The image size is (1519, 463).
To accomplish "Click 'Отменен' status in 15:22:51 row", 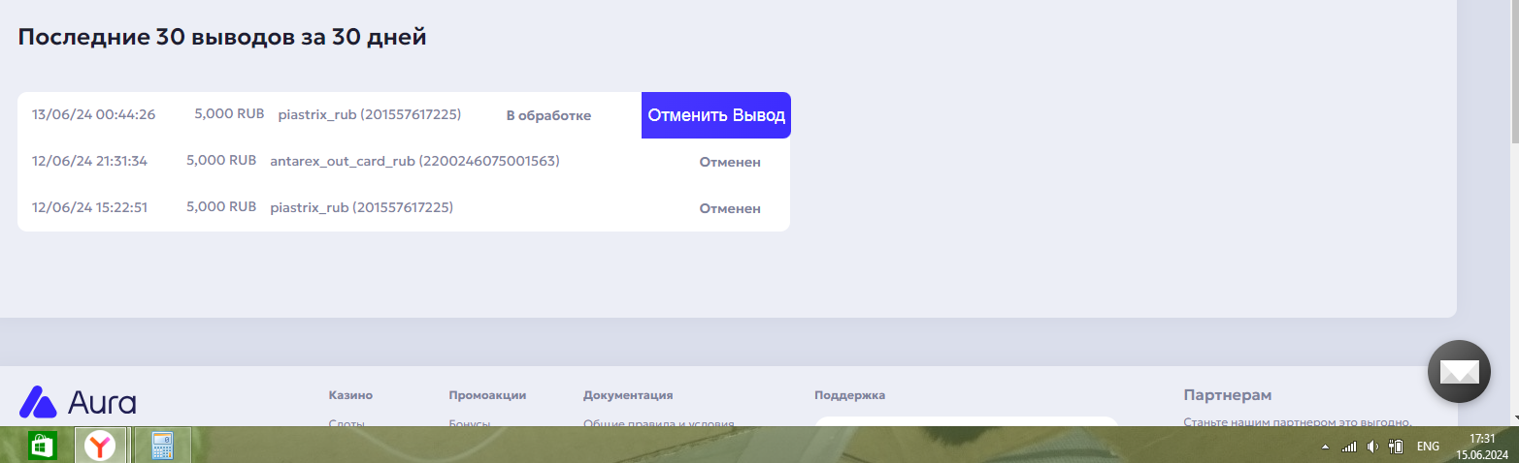I will [730, 208].
